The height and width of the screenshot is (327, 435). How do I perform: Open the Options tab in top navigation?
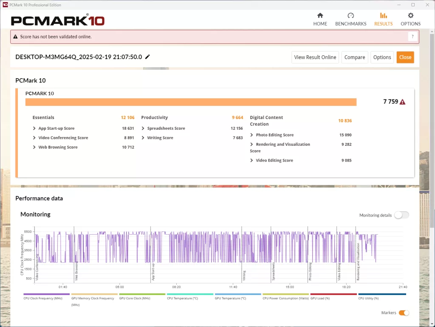[x=411, y=20]
